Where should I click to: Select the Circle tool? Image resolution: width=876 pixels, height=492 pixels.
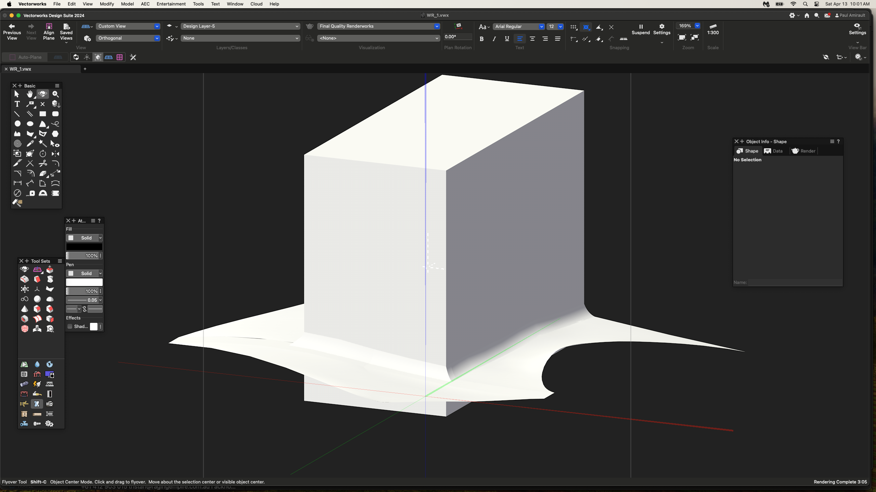coord(17,124)
